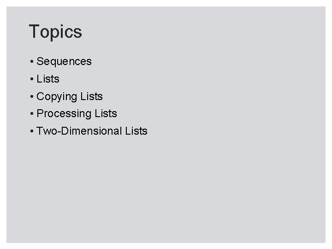Click the capital "T" in the title
Image resolution: width=332 pixels, height=249 pixels.
(34, 32)
